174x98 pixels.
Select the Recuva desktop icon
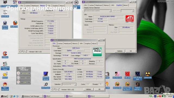[5, 75]
